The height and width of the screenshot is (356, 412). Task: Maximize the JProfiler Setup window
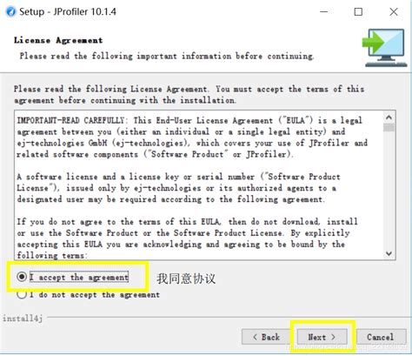click(x=358, y=12)
